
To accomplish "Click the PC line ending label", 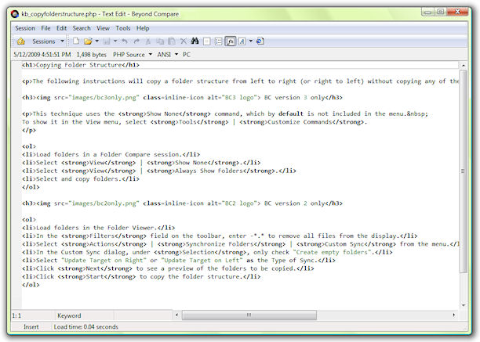I will tap(187, 55).
